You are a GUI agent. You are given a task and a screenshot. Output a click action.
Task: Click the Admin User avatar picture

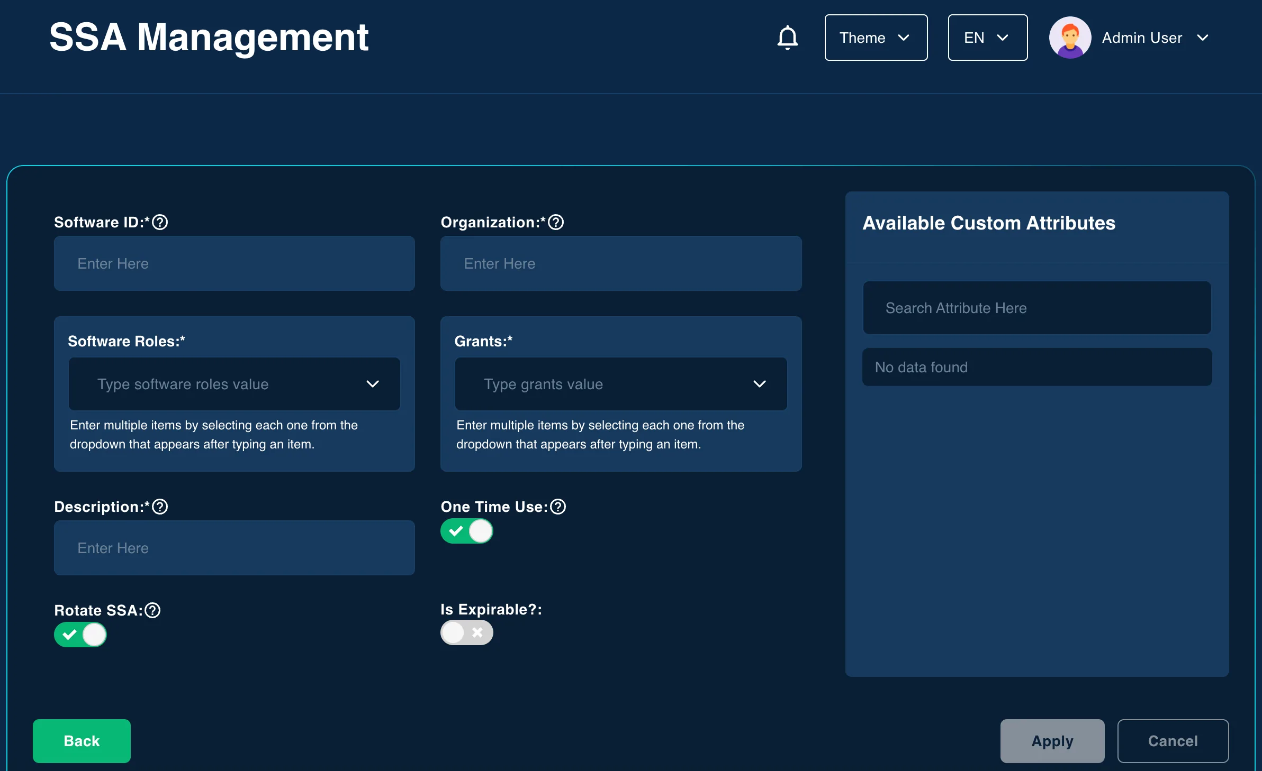point(1070,38)
